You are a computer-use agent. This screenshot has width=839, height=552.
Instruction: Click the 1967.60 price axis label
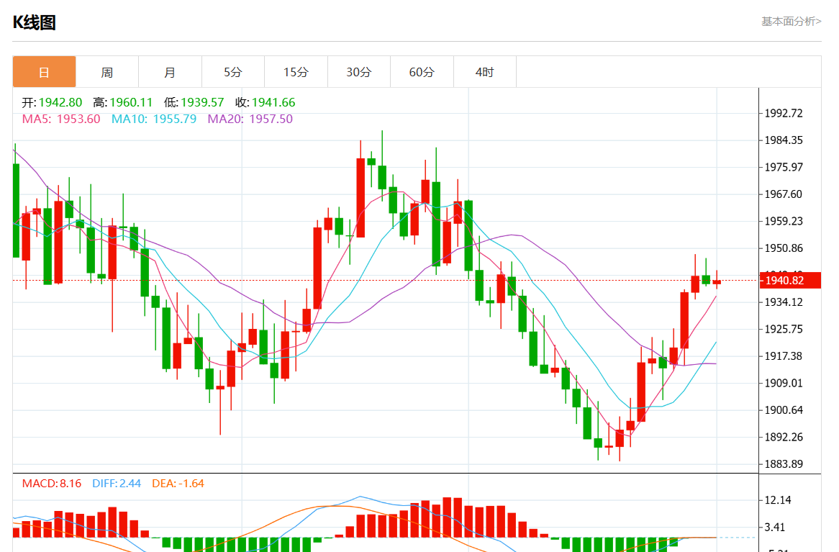point(784,194)
